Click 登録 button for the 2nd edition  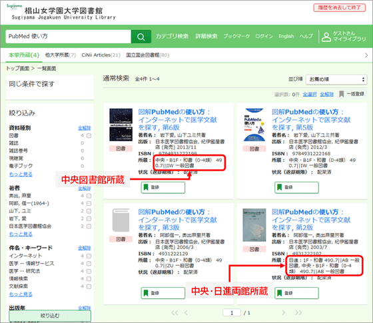pyautogui.click(x=296, y=293)
